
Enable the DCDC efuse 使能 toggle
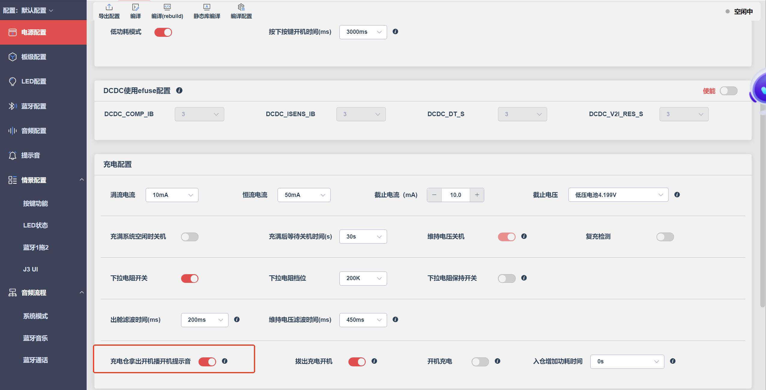tap(729, 91)
